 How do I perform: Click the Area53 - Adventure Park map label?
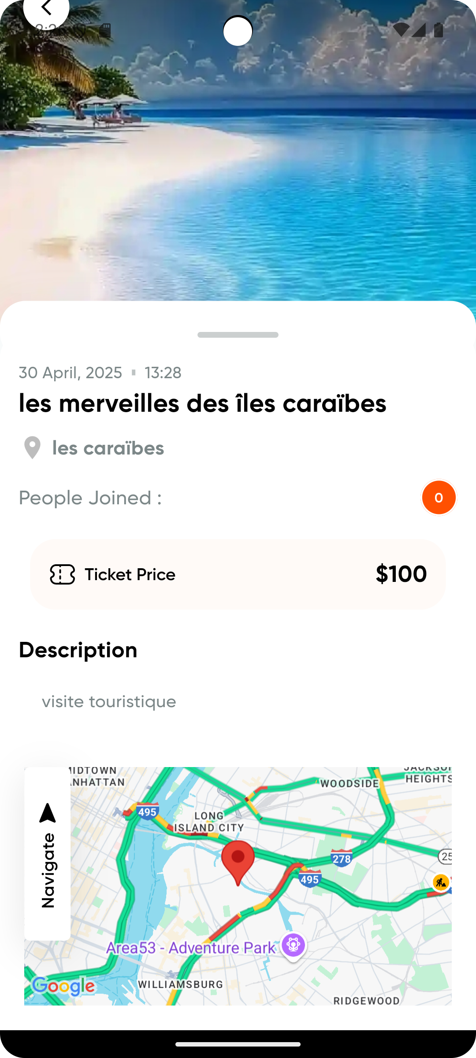point(190,947)
